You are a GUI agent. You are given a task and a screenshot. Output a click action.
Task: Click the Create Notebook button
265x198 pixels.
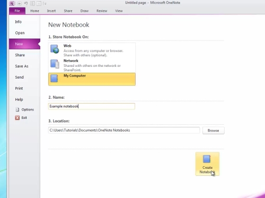tap(207, 164)
